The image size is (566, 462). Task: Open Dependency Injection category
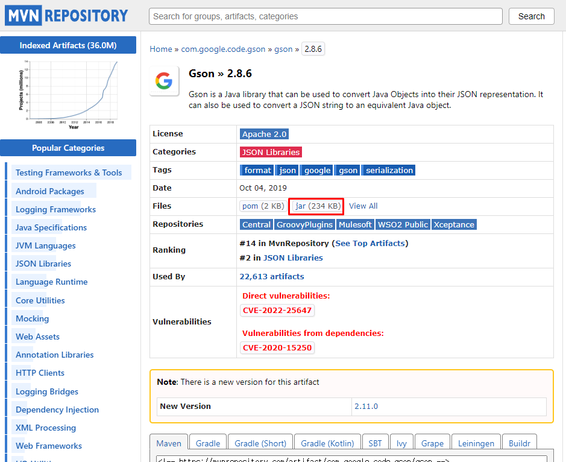pyautogui.click(x=57, y=410)
